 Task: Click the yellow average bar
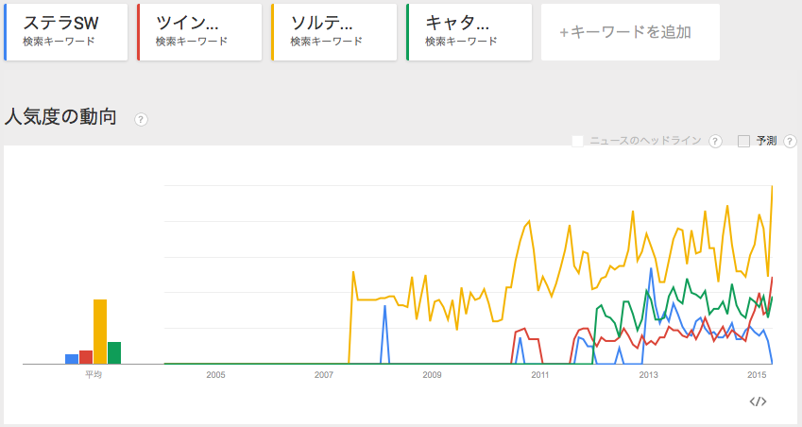tap(100, 332)
